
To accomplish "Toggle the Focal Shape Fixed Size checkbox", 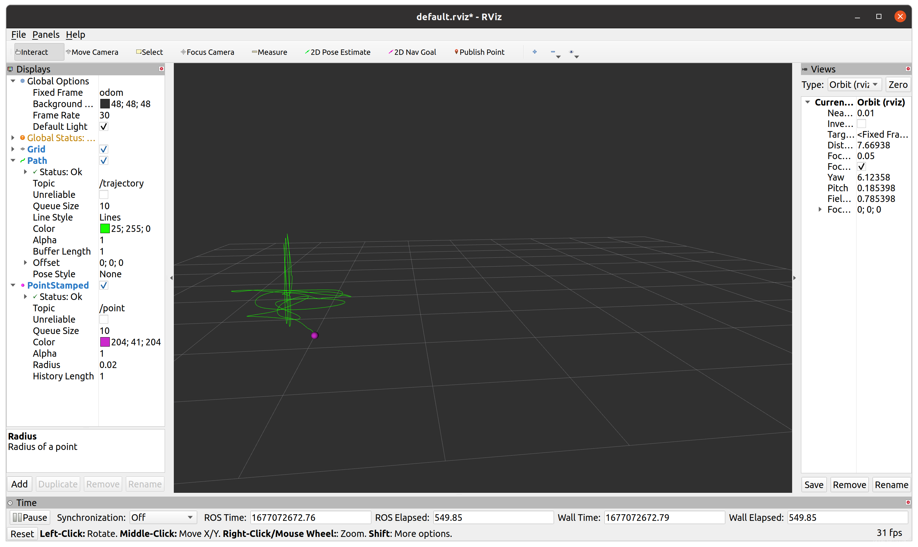I will click(861, 166).
